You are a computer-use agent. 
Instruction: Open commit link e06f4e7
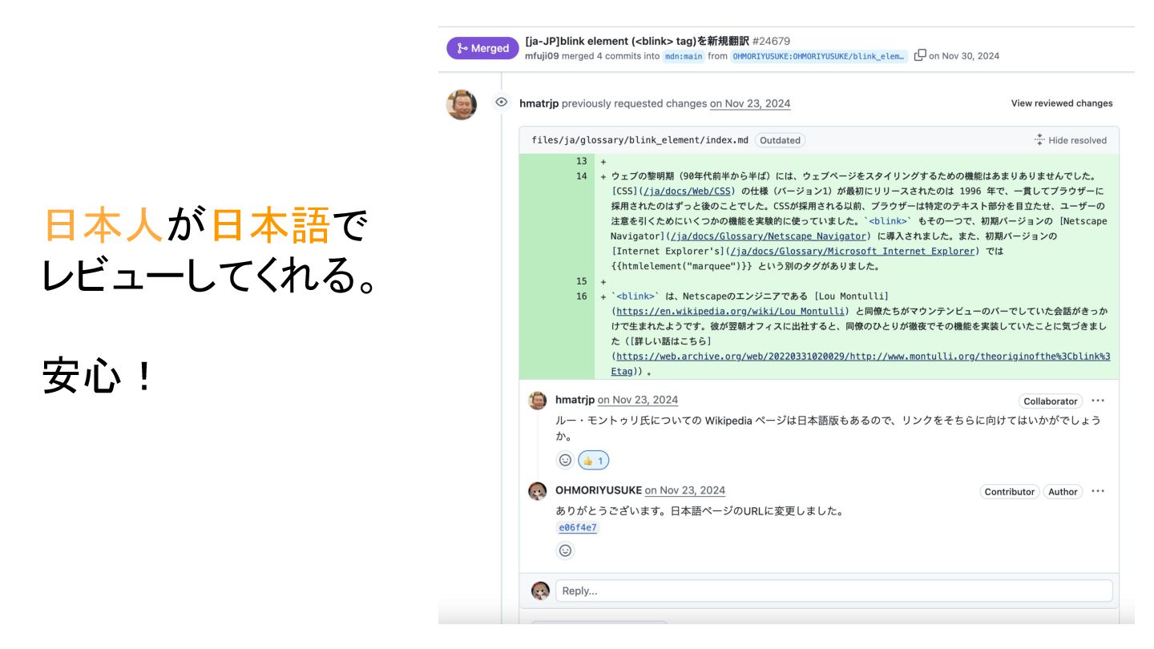(578, 528)
